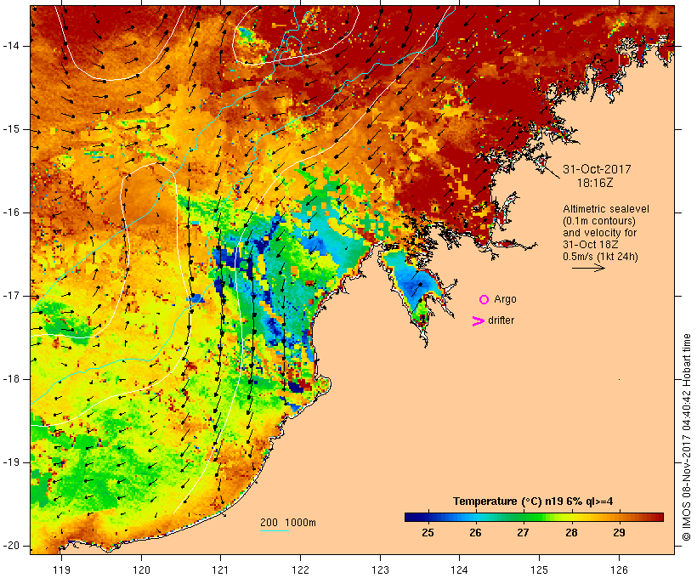Image resolution: width=697 pixels, height=578 pixels.
Task: Click the colorbar tick label 26
Action: [x=476, y=533]
